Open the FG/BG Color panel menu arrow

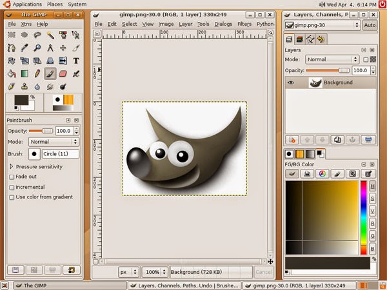(x=364, y=164)
